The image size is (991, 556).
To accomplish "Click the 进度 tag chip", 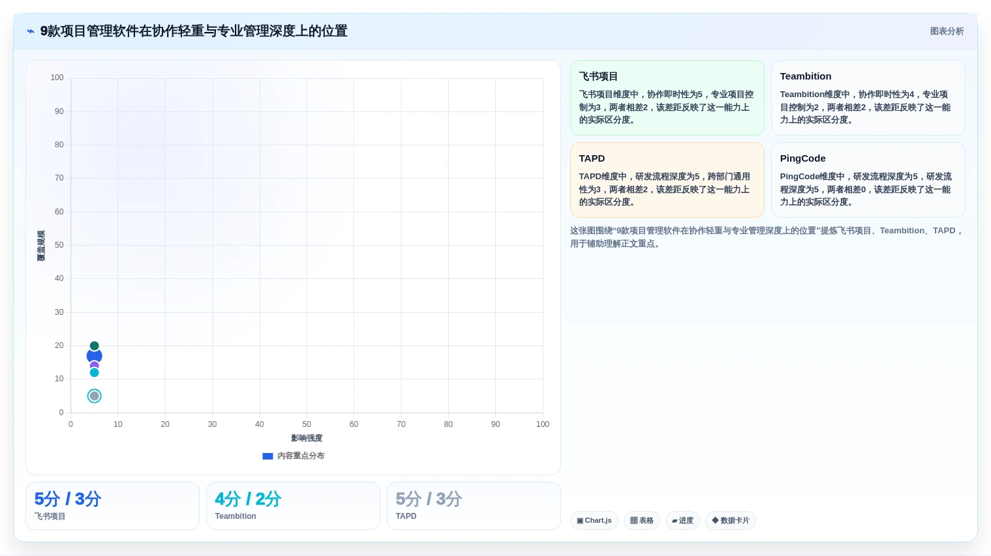I will 682,521.
